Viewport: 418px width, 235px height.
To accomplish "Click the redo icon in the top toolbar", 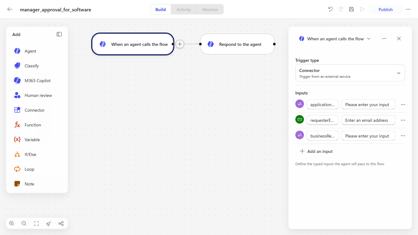I will click(341, 9).
